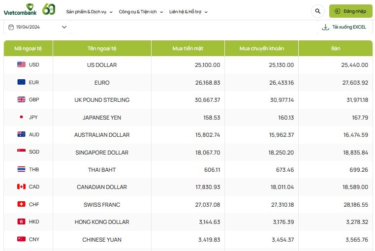Click the Đăng nhập login button
Screen dimensions: 375x251
pyautogui.click(x=350, y=11)
